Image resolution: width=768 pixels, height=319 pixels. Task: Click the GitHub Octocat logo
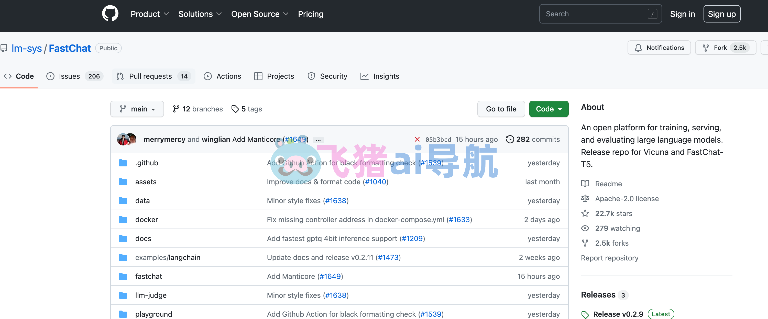110,14
